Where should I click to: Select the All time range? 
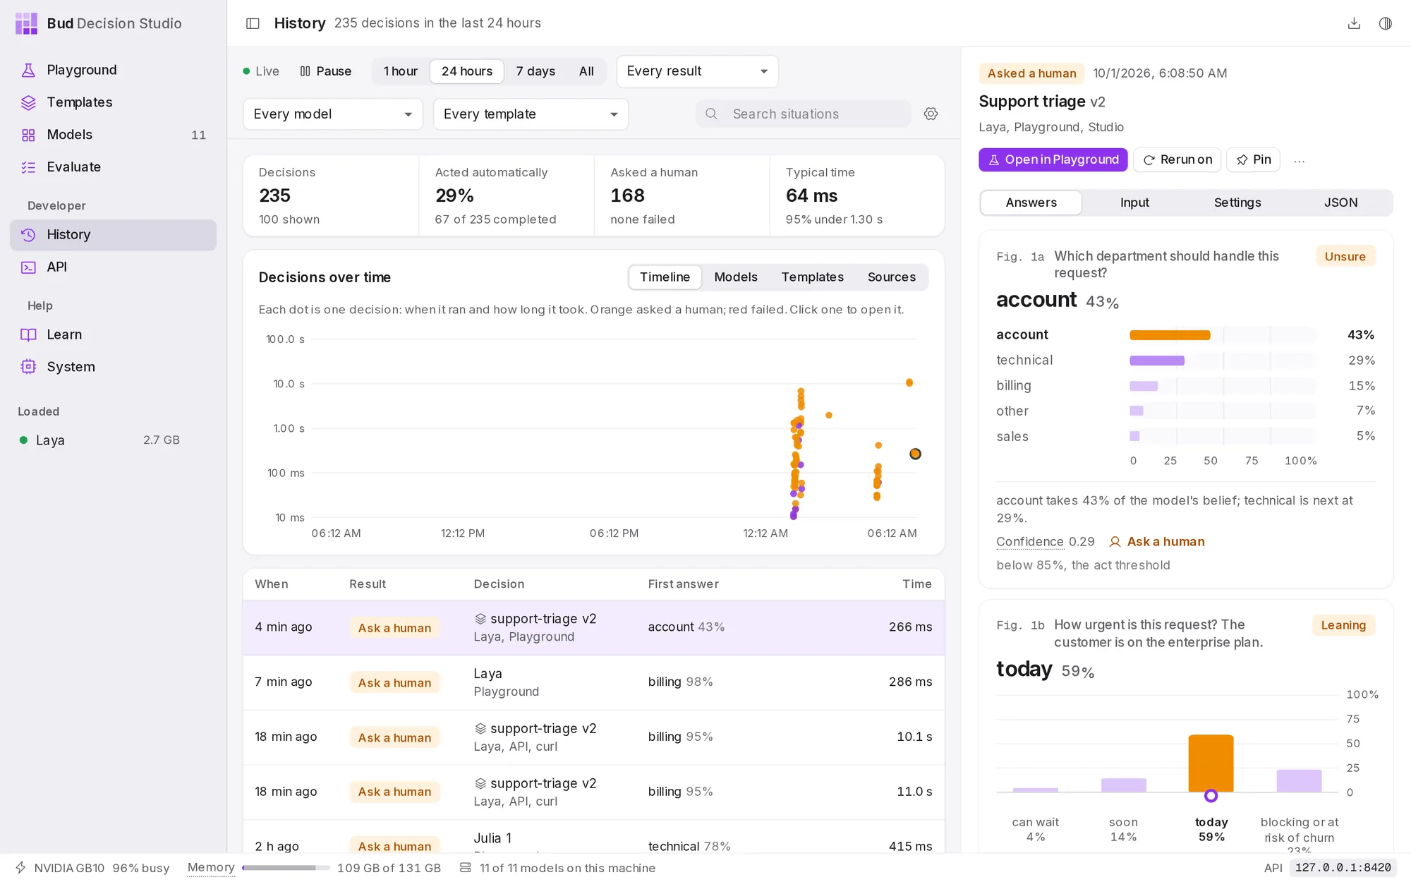[586, 71]
